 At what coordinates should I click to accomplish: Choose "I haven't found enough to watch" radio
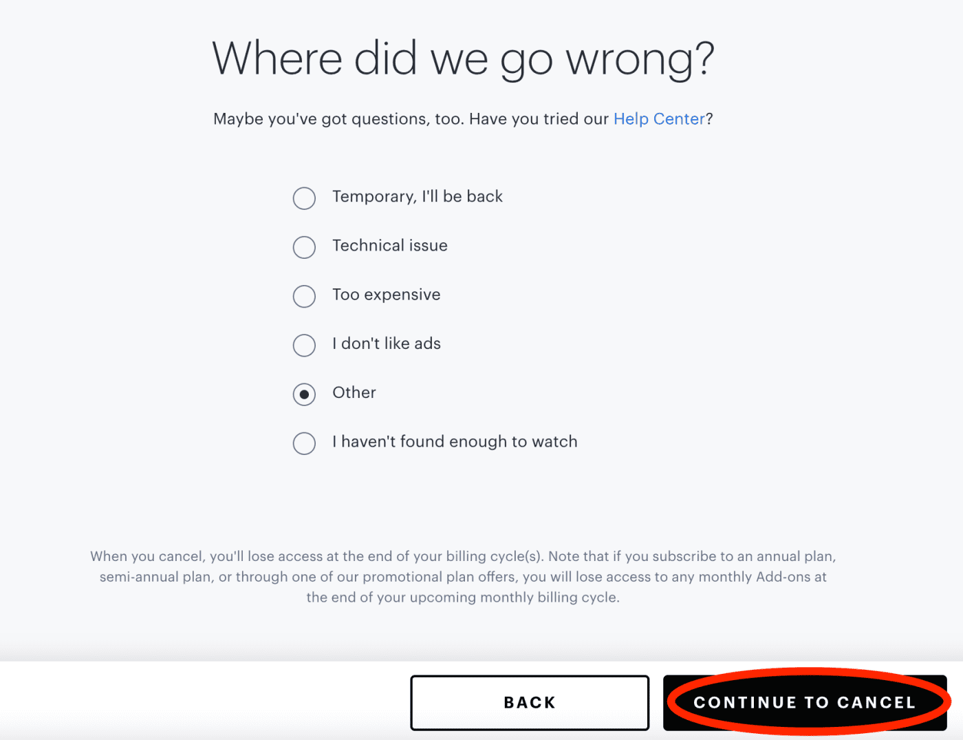(x=304, y=443)
